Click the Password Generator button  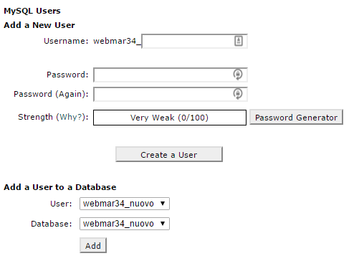click(x=296, y=117)
